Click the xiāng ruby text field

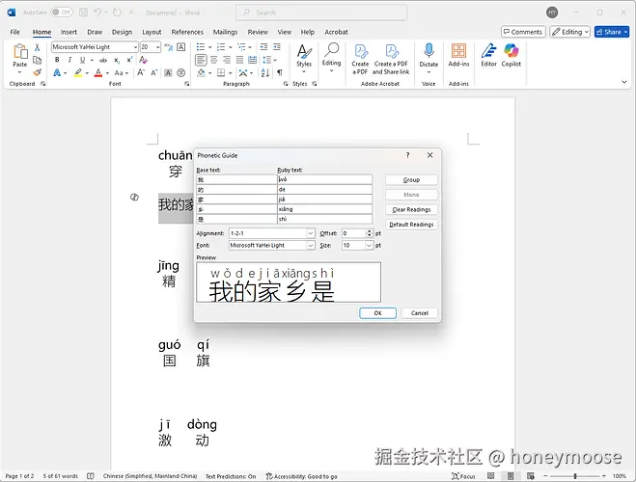coord(324,209)
